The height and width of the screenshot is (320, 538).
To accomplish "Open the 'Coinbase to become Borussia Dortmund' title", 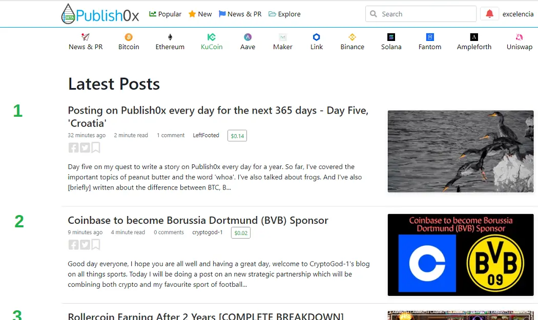I will 198,220.
